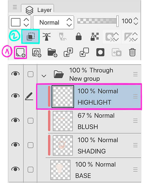Hide the BLUSH layer eye icon

pyautogui.click(x=15, y=120)
